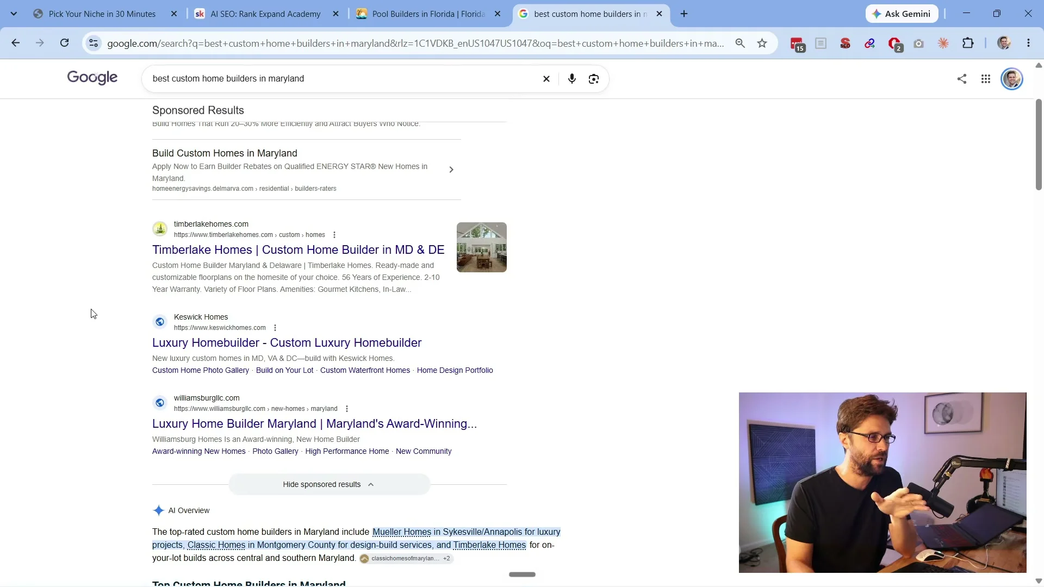This screenshot has height=587, width=1044.
Task: Start a voice search with microphone
Action: coord(571,79)
